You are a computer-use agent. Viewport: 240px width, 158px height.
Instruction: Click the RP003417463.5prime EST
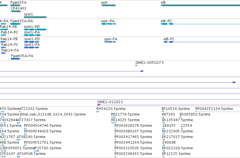(x=115, y=140)
